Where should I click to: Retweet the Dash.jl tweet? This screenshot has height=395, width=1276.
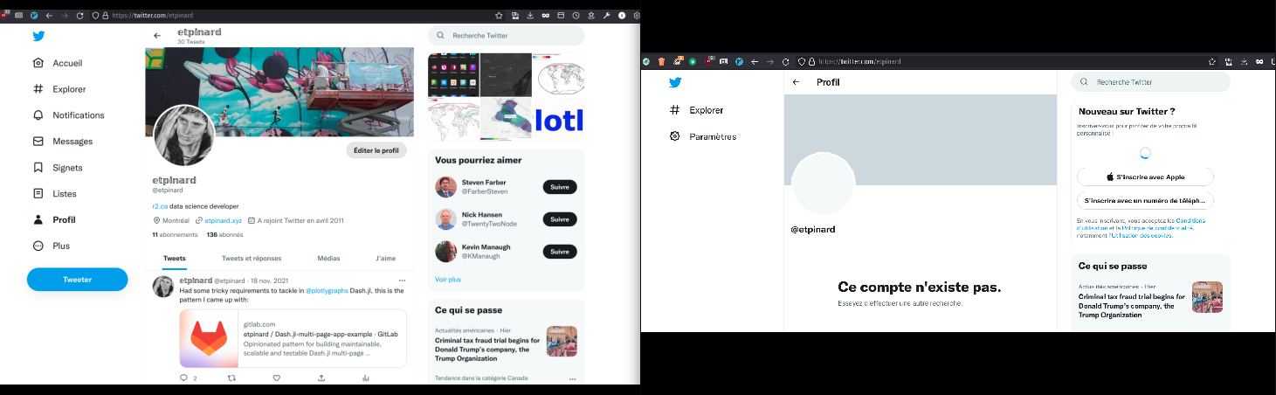(231, 378)
